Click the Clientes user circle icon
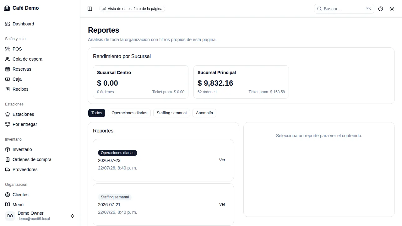The width and height of the screenshot is (402, 226). (x=8, y=195)
